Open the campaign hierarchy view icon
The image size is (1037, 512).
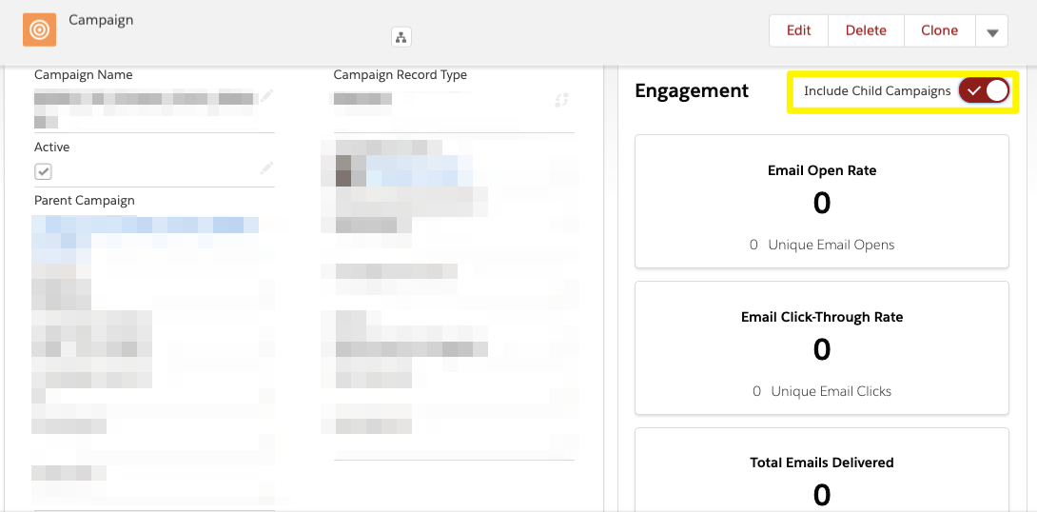(x=401, y=37)
